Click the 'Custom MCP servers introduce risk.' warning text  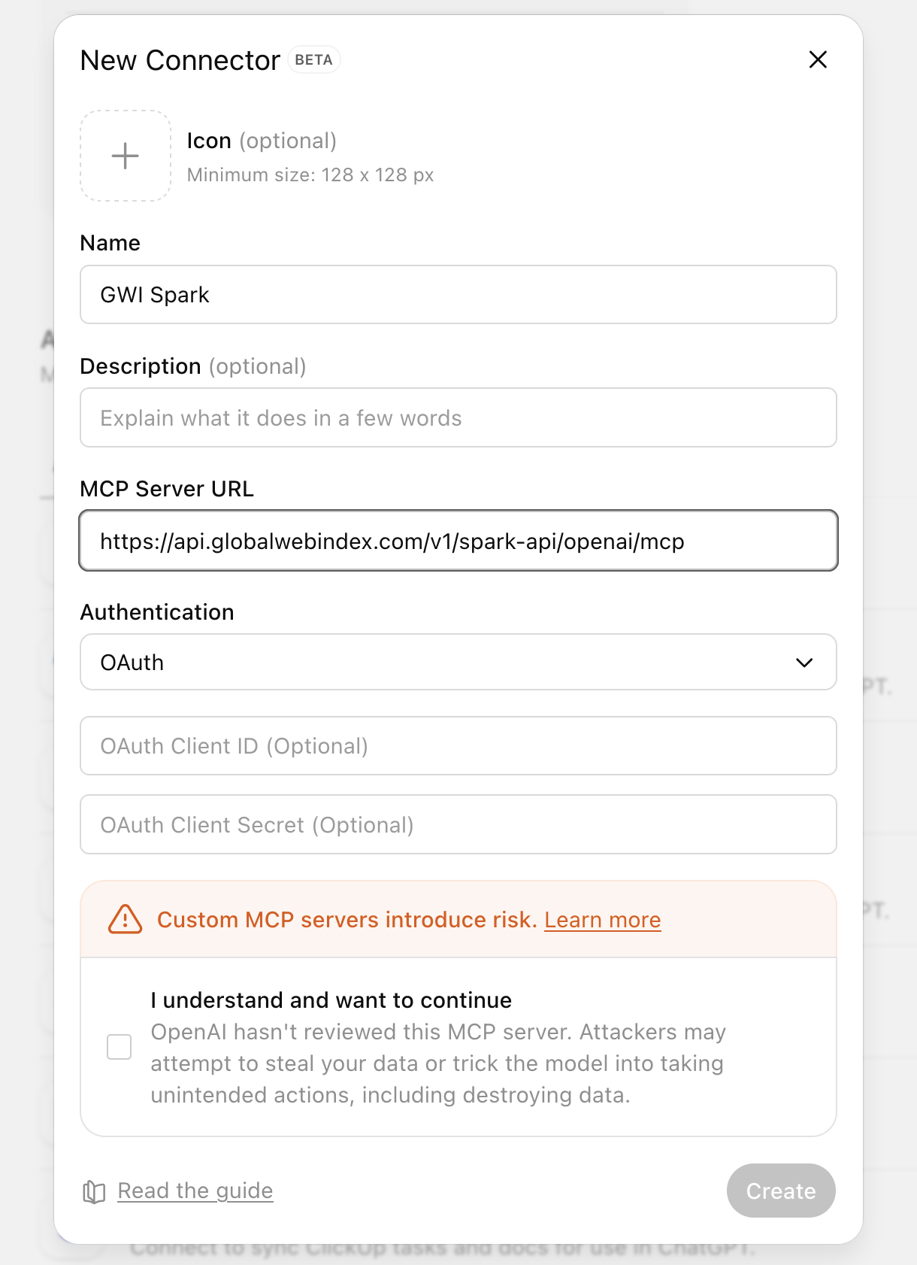(x=347, y=920)
